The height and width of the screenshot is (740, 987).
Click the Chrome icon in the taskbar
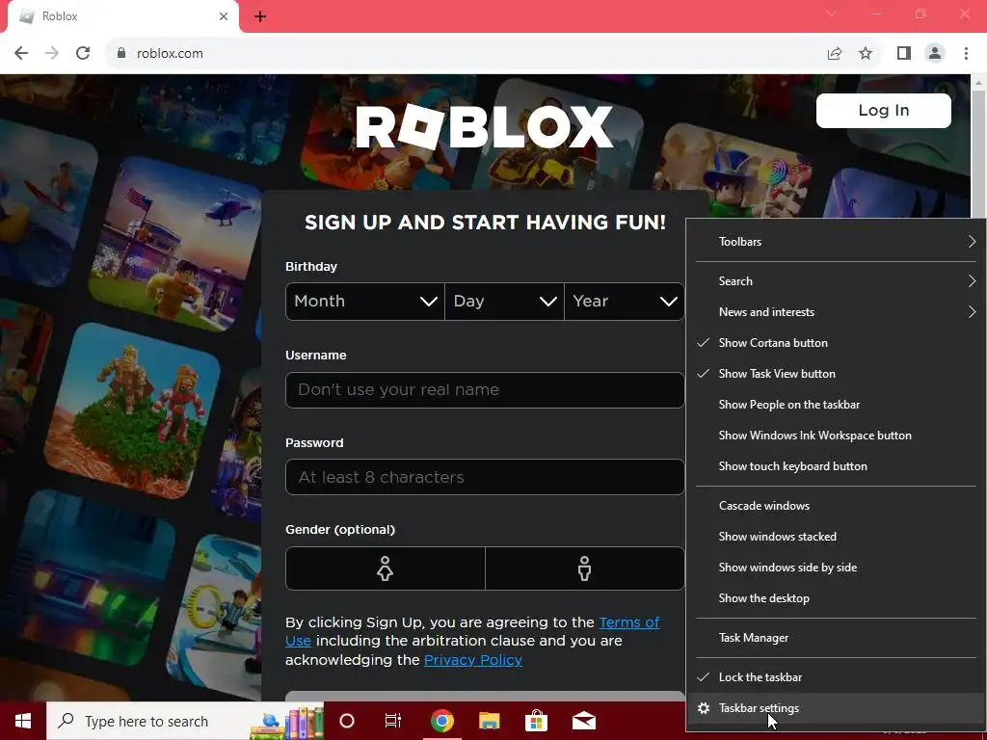tap(441, 721)
